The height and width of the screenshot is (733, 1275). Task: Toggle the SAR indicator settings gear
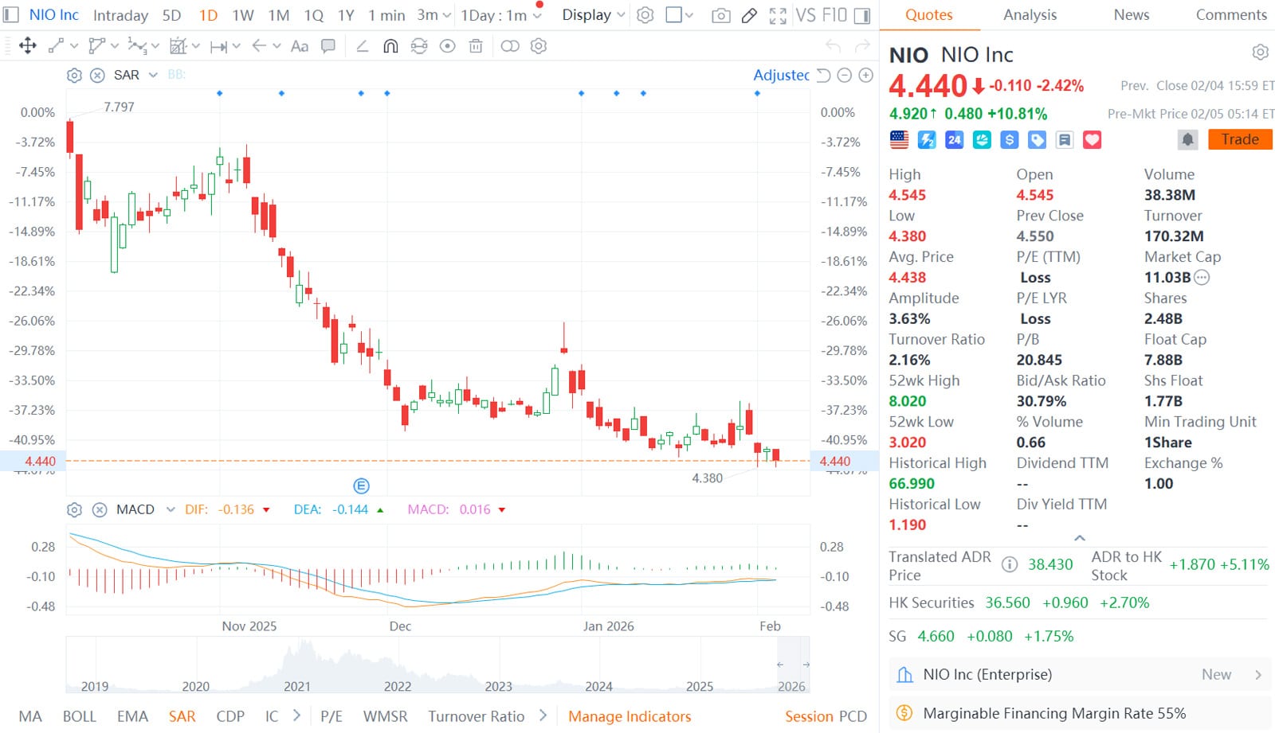(x=74, y=75)
